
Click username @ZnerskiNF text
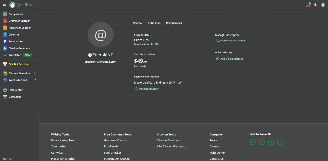point(100,55)
